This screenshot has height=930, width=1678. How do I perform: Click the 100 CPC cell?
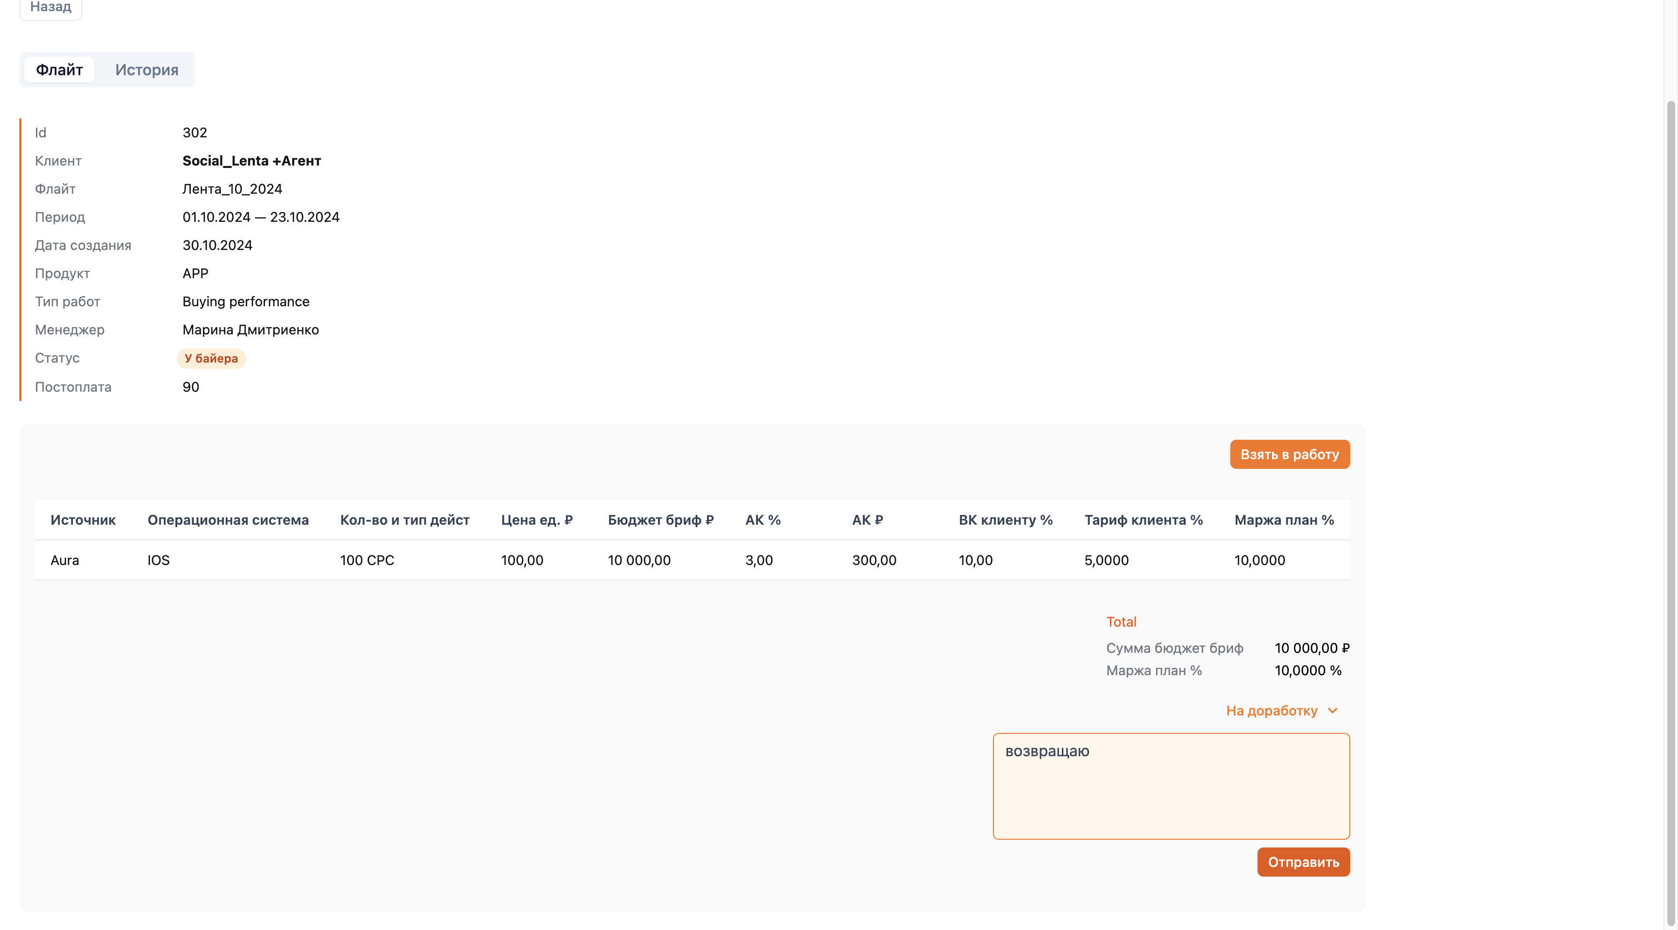pyautogui.click(x=367, y=560)
